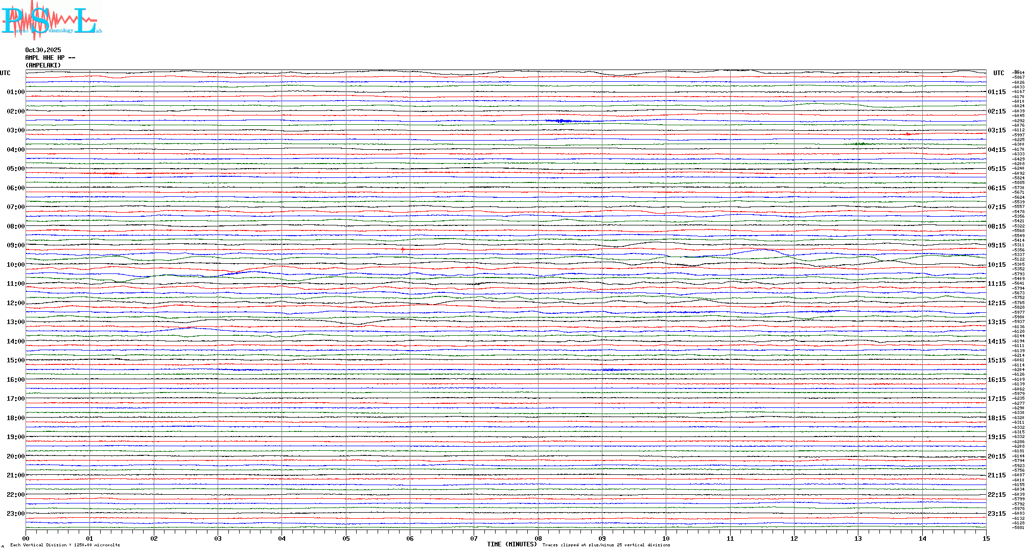
Task: Click the blue seismic burst near minute 08
Action: point(561,121)
